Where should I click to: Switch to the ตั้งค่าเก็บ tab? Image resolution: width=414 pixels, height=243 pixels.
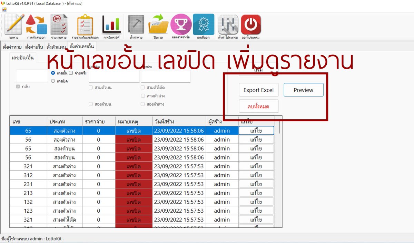34,47
